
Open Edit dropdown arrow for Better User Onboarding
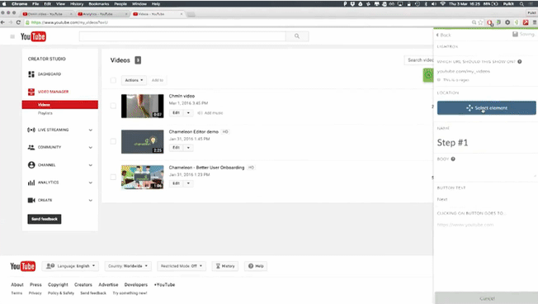coord(188,183)
